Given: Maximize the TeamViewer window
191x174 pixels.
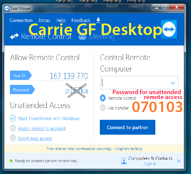Looking at the screenshot, I should [x=165, y=7].
